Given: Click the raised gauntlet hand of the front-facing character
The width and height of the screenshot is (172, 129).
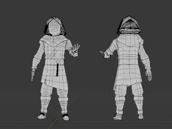Looking at the screenshot, I should pyautogui.click(x=75, y=51).
